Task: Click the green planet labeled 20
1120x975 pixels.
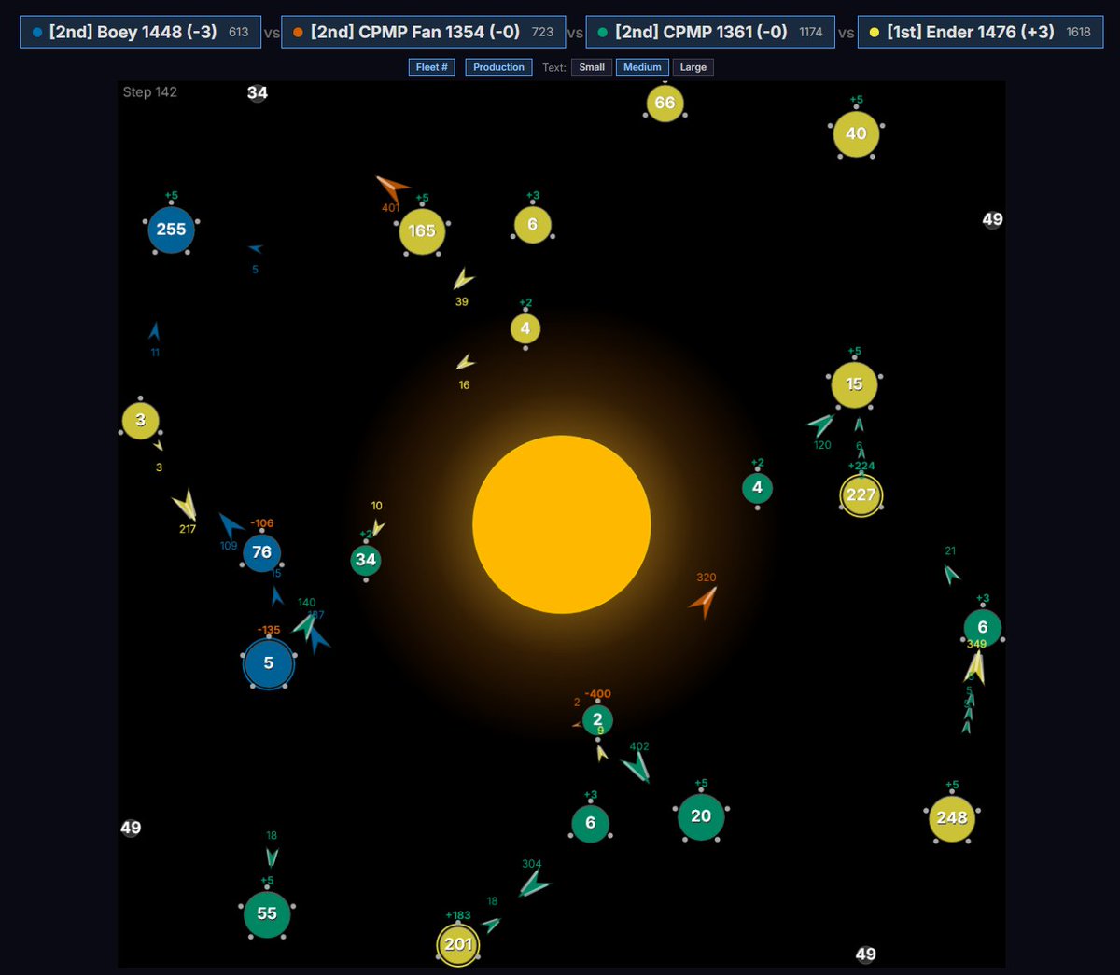Action: pyautogui.click(x=701, y=816)
